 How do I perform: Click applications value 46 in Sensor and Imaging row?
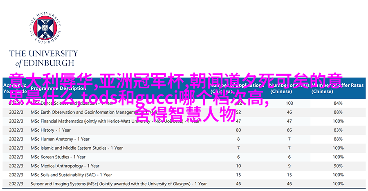coord(238,184)
